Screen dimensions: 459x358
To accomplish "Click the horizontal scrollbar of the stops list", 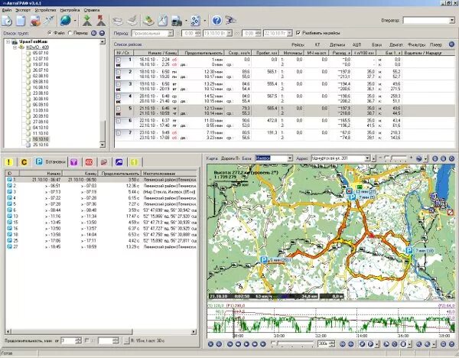I will point(101,332).
